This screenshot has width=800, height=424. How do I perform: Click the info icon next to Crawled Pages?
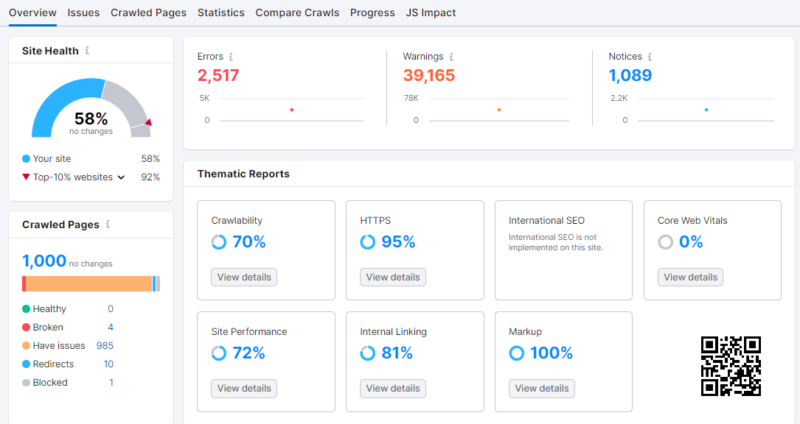108,225
